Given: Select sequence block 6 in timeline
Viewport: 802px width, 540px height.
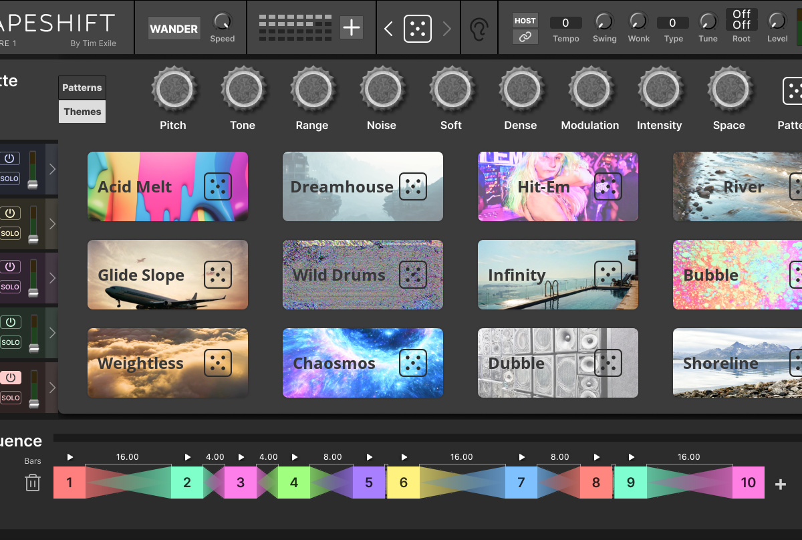Looking at the screenshot, I should pos(403,483).
